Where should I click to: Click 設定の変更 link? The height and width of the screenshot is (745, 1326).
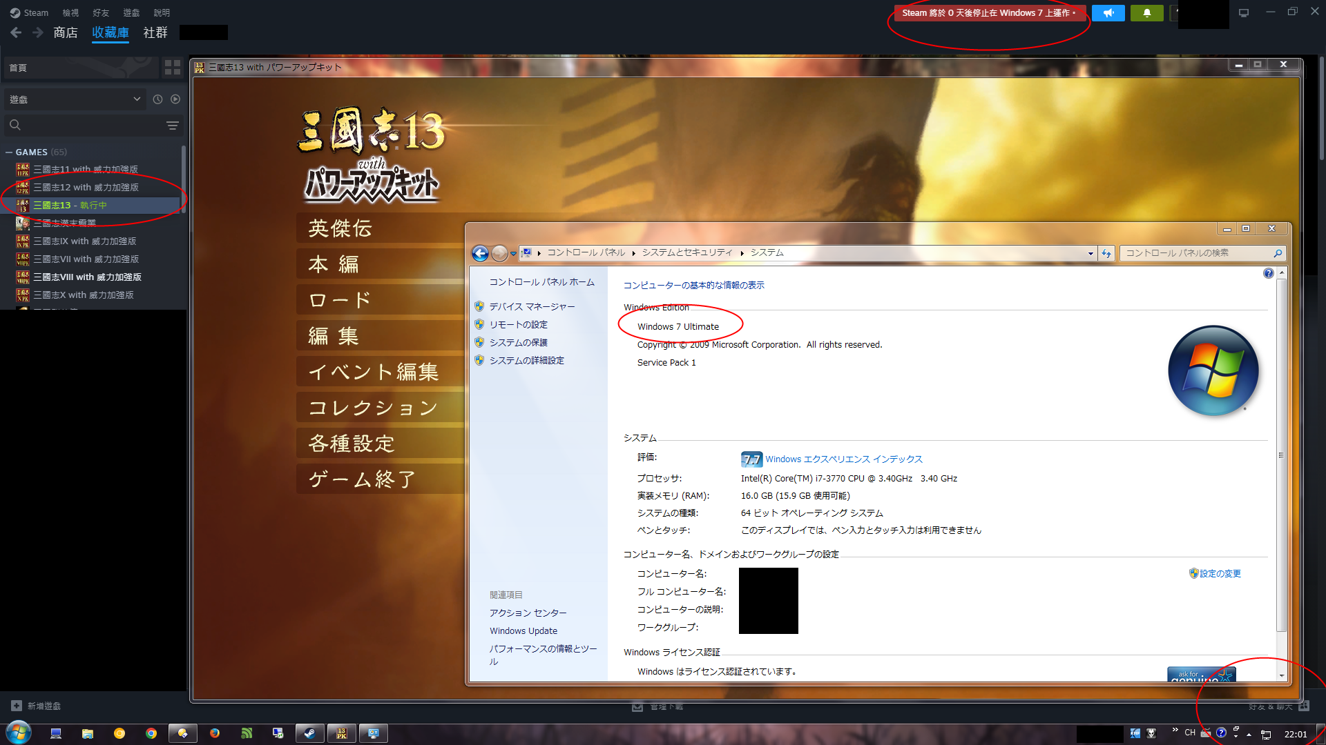[x=1220, y=573]
